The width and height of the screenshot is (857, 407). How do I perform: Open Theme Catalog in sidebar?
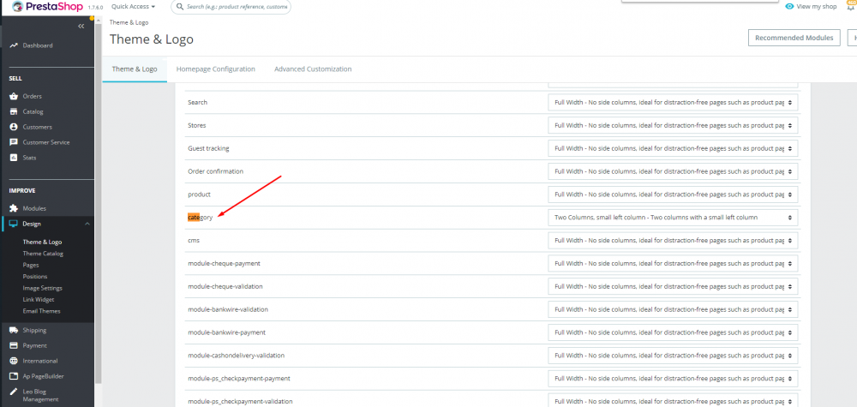pos(43,254)
